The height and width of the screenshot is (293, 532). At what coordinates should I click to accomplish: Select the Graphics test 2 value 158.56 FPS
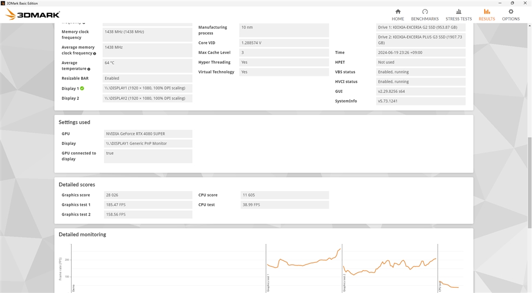[x=148, y=215]
